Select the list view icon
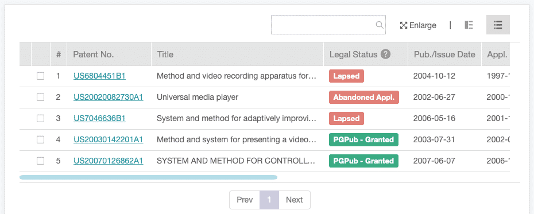 coord(498,25)
